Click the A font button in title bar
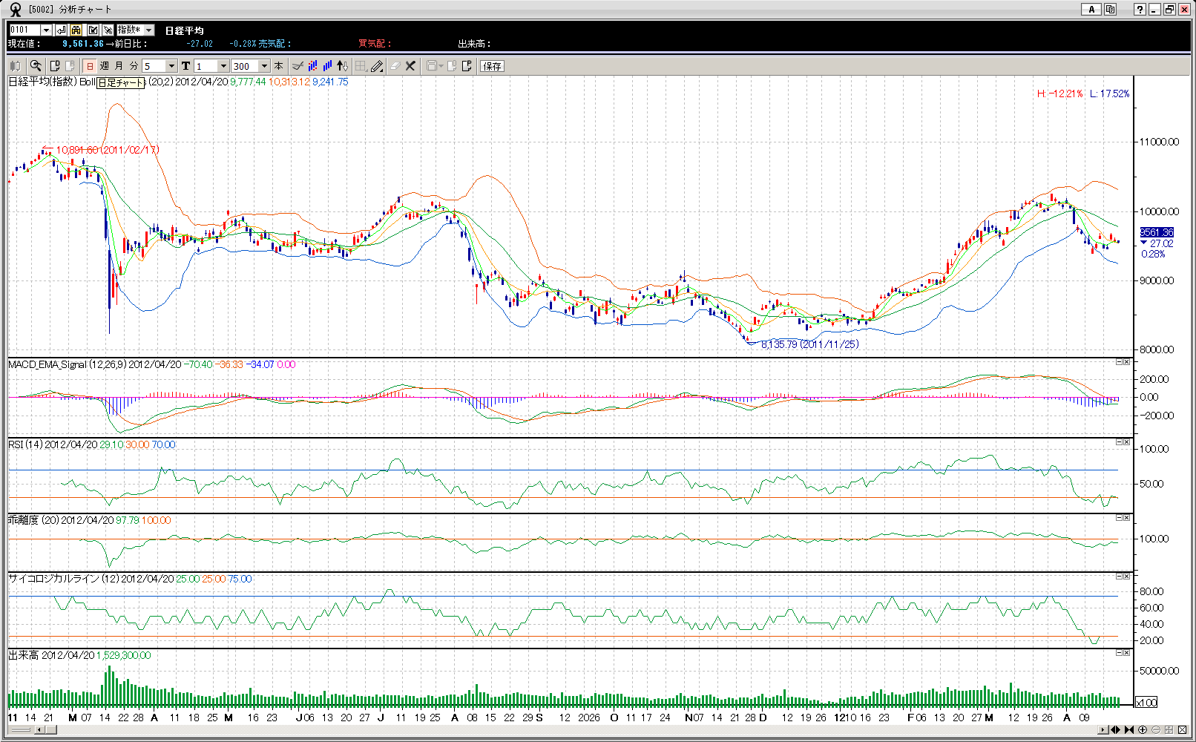The height and width of the screenshot is (742, 1196). pos(1091,10)
